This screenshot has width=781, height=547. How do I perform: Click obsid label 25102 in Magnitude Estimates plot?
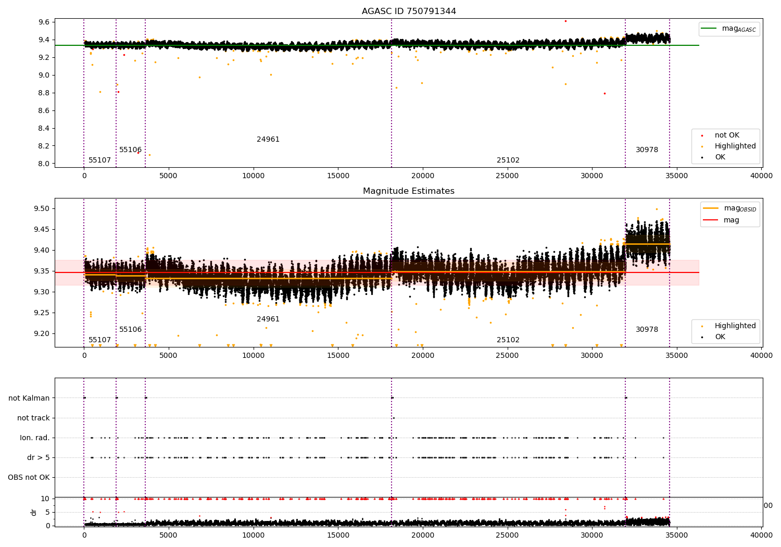point(508,340)
